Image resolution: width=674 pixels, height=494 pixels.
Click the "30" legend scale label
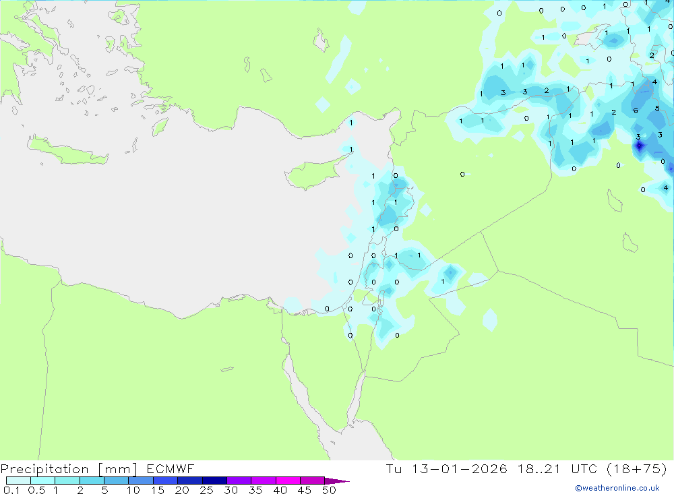[231, 490]
